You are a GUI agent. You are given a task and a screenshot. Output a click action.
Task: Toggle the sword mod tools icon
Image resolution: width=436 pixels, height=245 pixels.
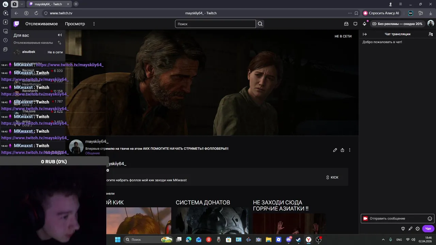click(410, 229)
